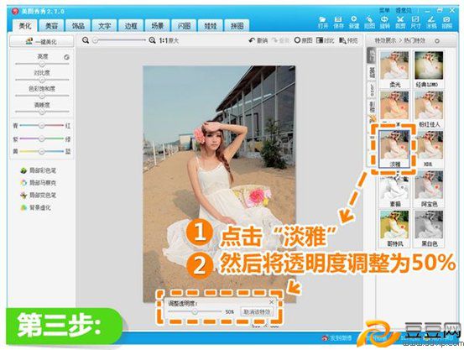
Task: Toggle the 对比 compare view
Action: (x=326, y=40)
